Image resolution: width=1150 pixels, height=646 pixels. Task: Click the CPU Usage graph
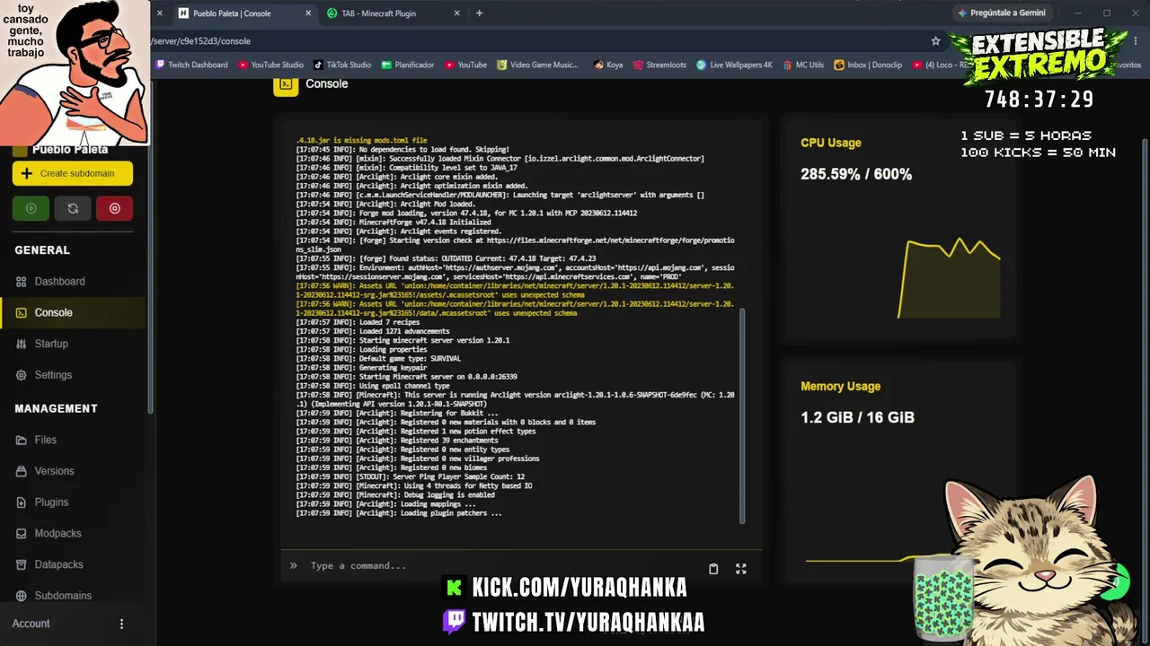point(949,277)
